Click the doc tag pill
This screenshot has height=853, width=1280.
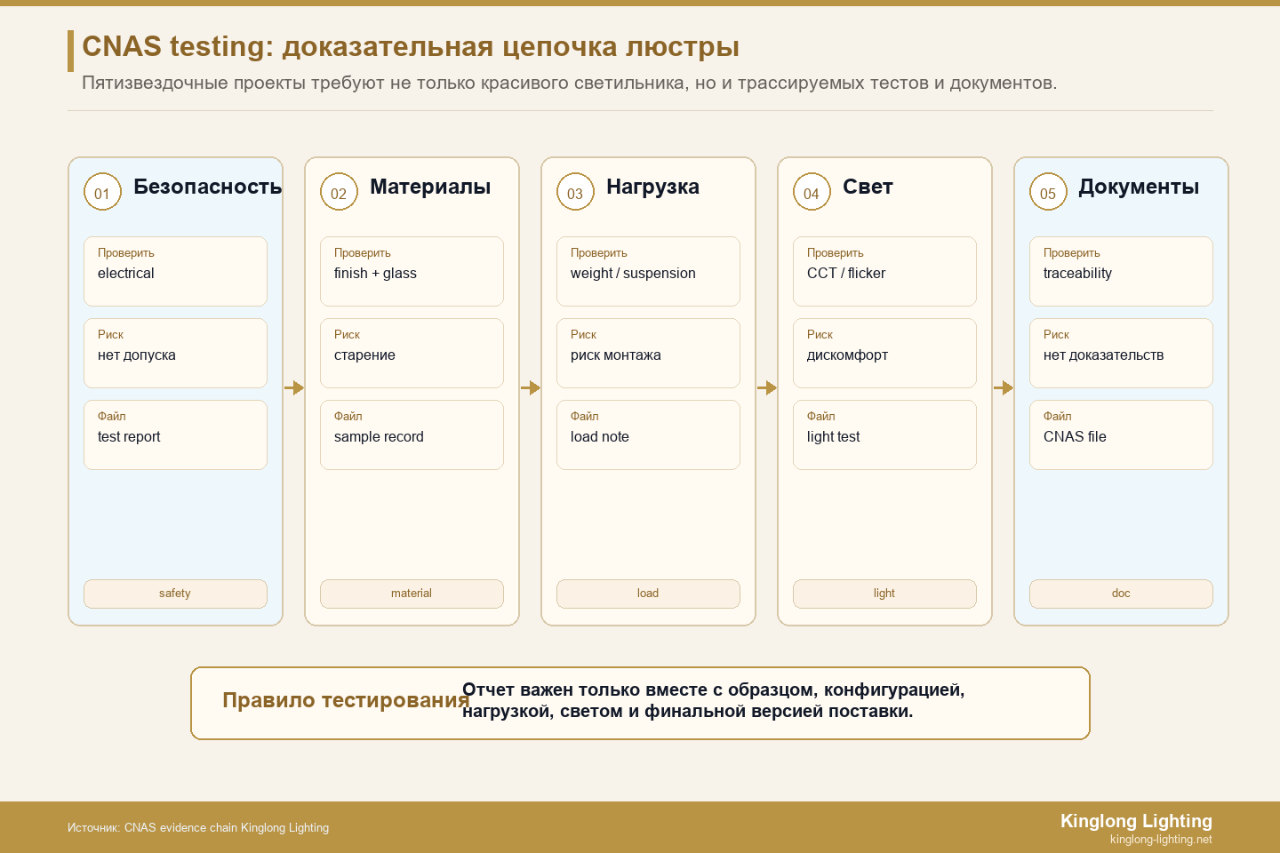1121,594
